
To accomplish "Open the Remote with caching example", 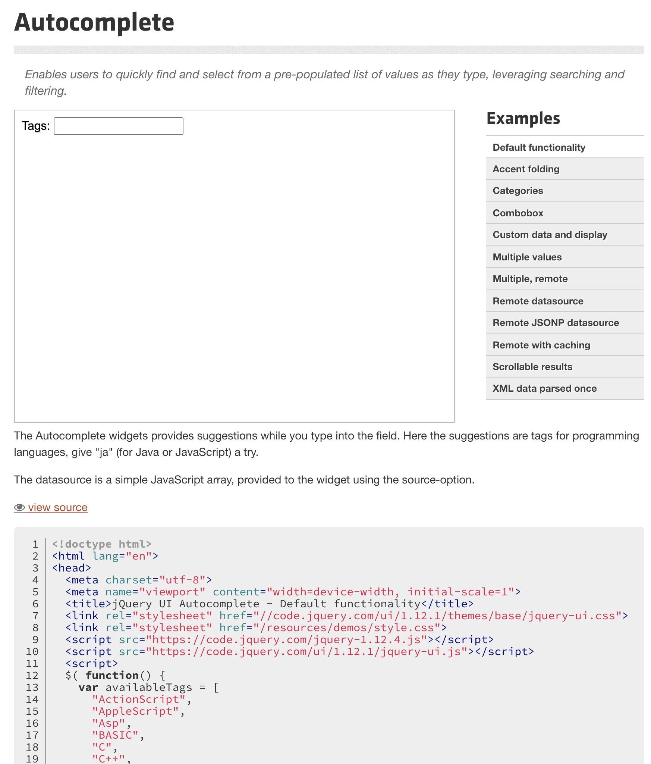I will coord(565,345).
